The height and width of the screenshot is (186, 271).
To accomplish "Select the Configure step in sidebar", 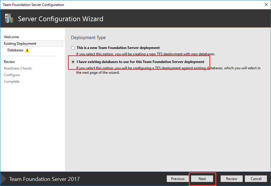I will (12, 75).
